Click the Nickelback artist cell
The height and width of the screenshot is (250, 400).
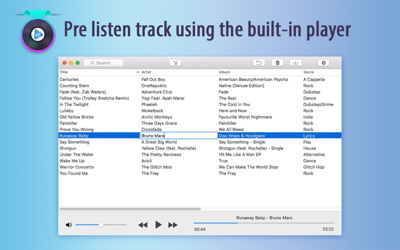pos(152,110)
